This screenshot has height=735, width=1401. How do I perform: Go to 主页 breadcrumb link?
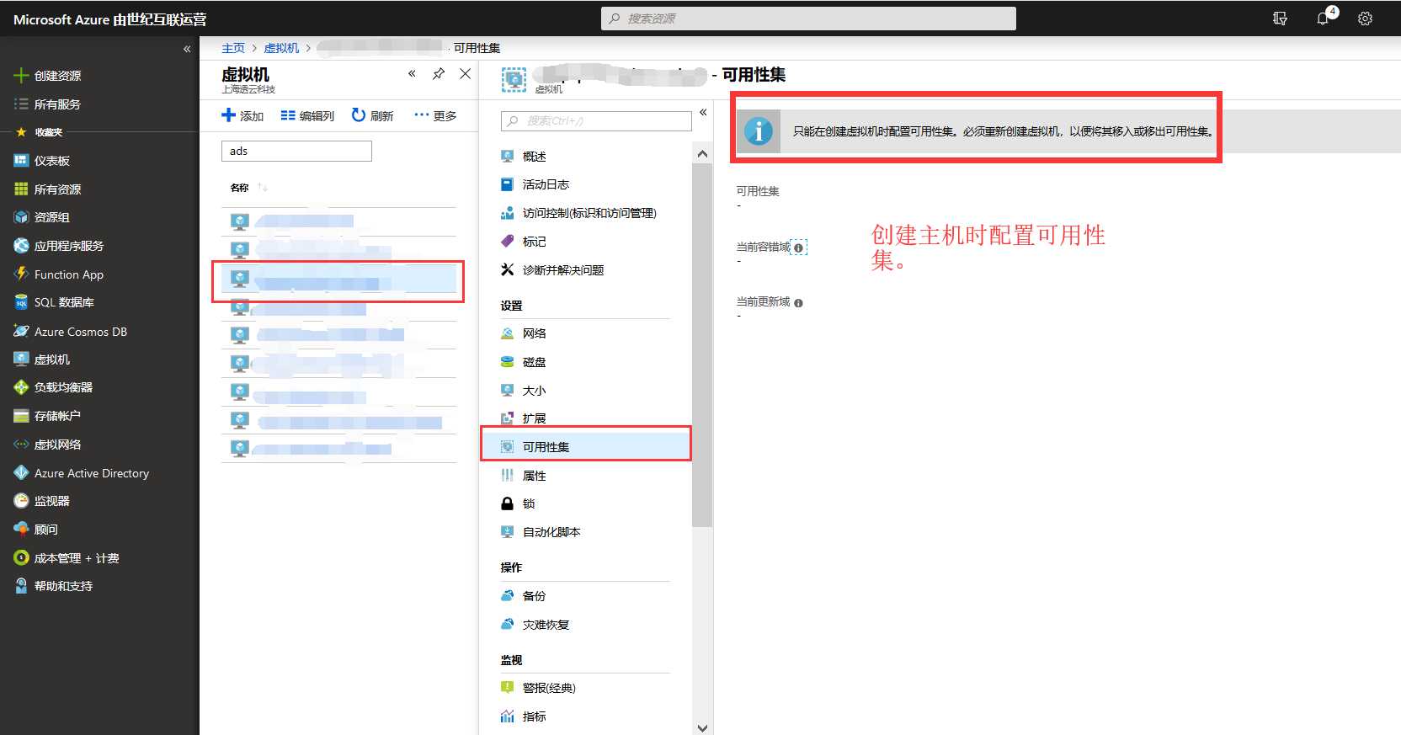point(233,48)
